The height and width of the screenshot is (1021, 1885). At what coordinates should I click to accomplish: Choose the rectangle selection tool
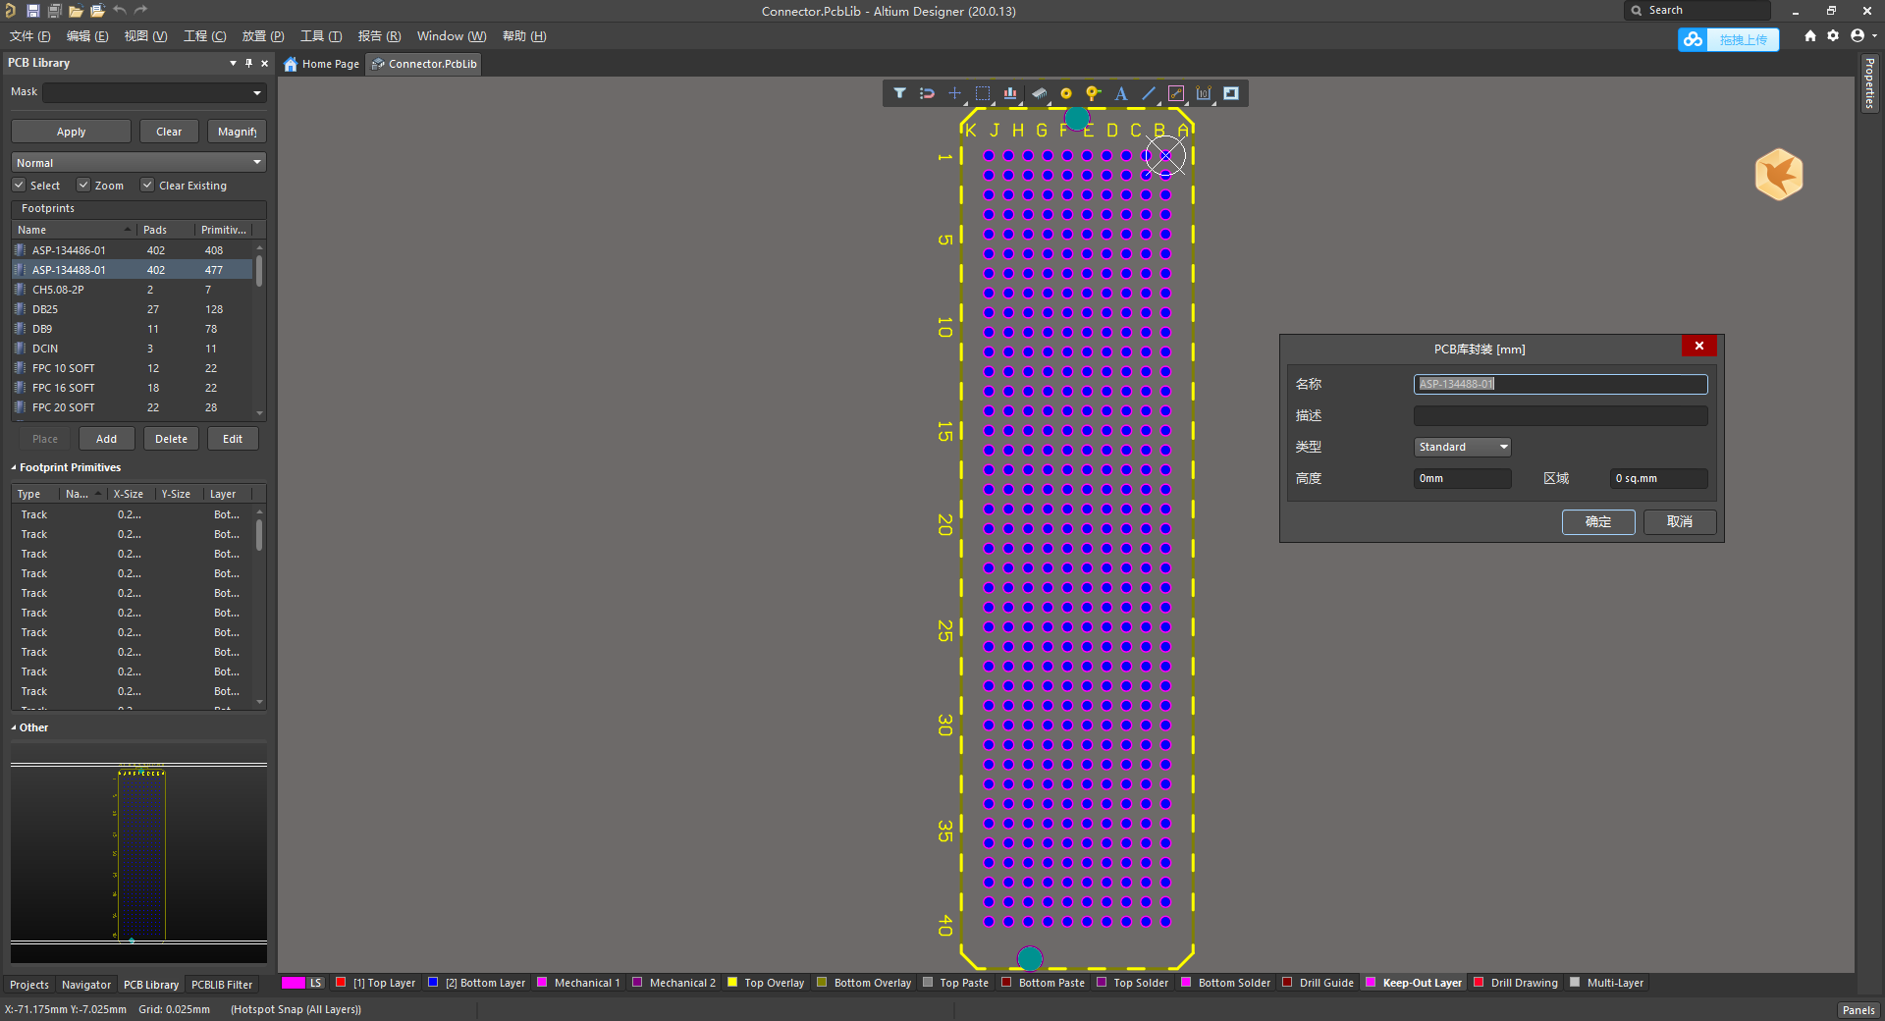point(983,93)
